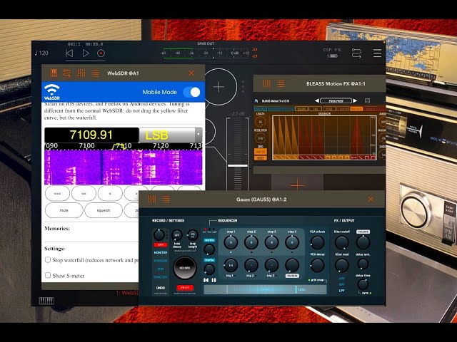Viewport: 457px width, 342px height.
Task: Toggle grid snap in Gauss
Action: tap(316, 280)
